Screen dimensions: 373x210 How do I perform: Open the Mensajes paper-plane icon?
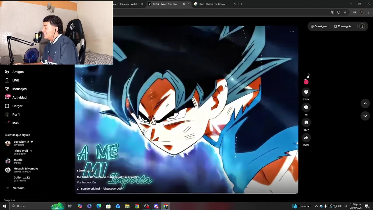pos(7,89)
